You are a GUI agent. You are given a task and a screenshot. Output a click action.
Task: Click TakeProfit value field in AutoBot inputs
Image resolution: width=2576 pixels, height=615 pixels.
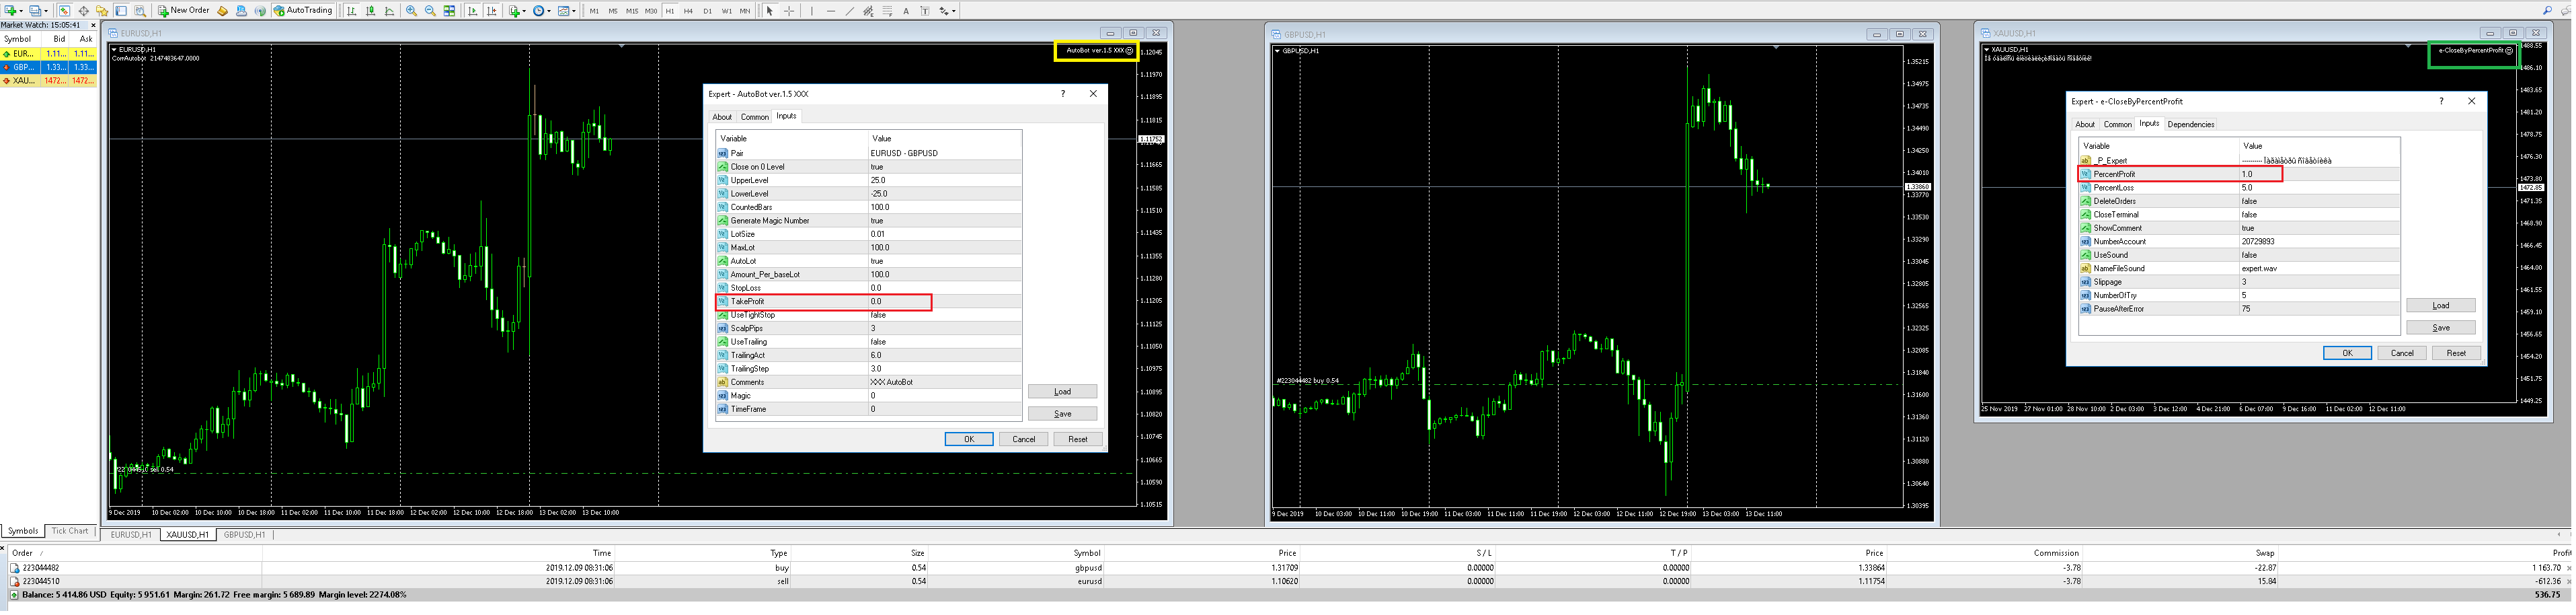tap(945, 301)
